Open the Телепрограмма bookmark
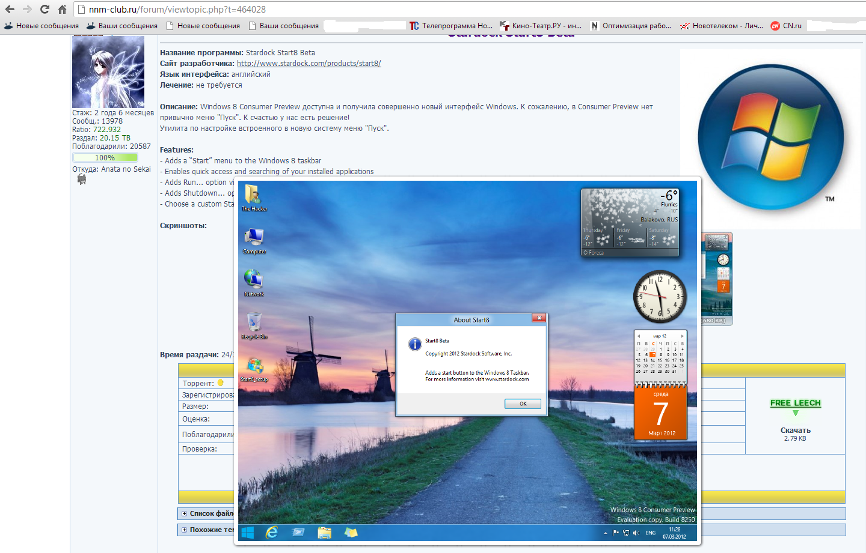The height and width of the screenshot is (553, 866). pyautogui.click(x=451, y=26)
